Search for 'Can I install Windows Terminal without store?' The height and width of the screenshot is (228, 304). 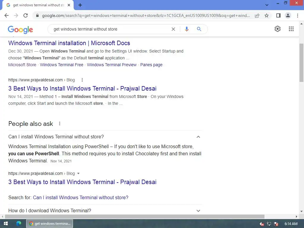[x=81, y=197]
